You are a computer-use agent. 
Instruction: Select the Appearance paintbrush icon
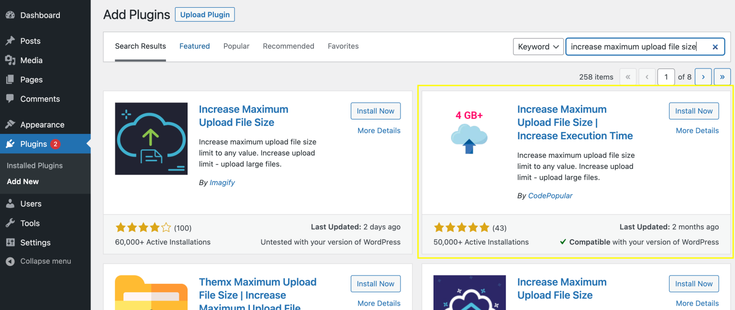[x=11, y=124]
